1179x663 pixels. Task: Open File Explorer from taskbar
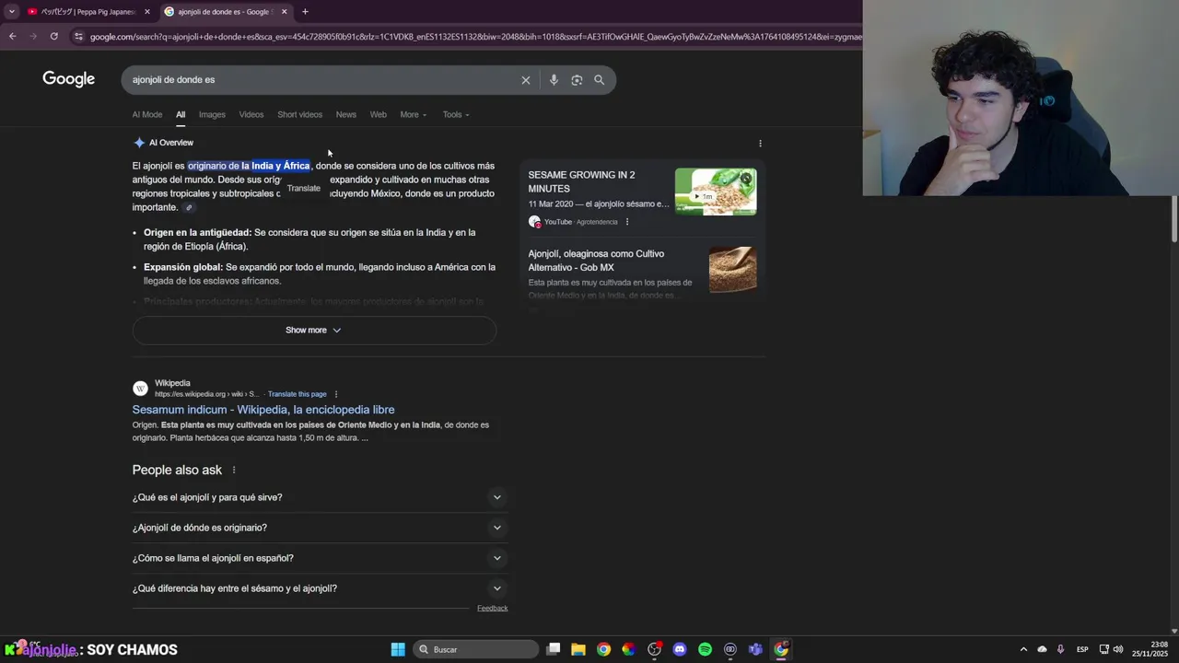coord(578,649)
